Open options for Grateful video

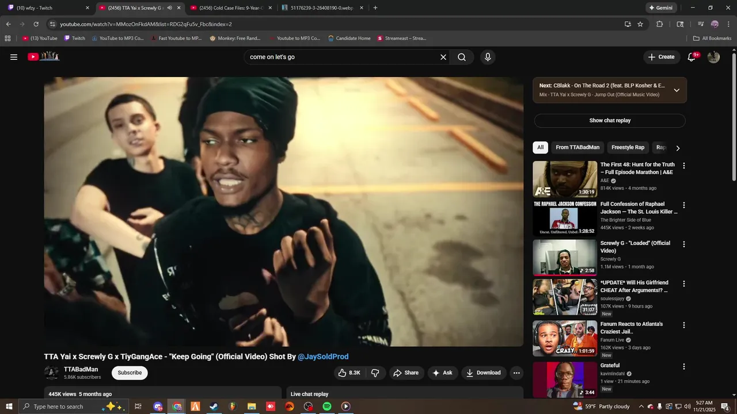pyautogui.click(x=684, y=366)
